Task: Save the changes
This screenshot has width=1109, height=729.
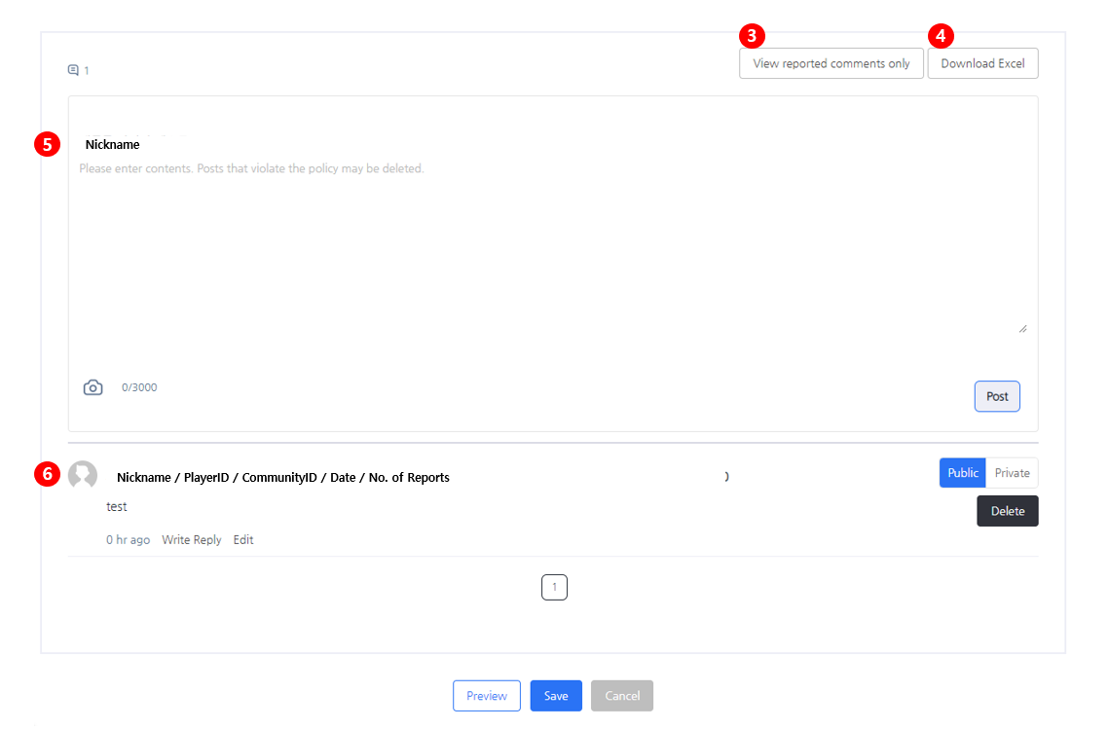Action: coord(556,696)
